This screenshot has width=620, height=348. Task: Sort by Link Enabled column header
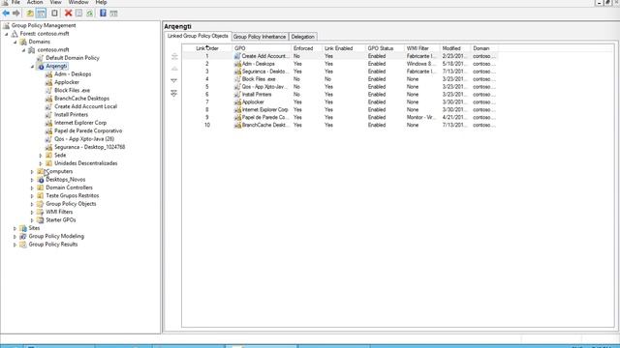pos(344,48)
